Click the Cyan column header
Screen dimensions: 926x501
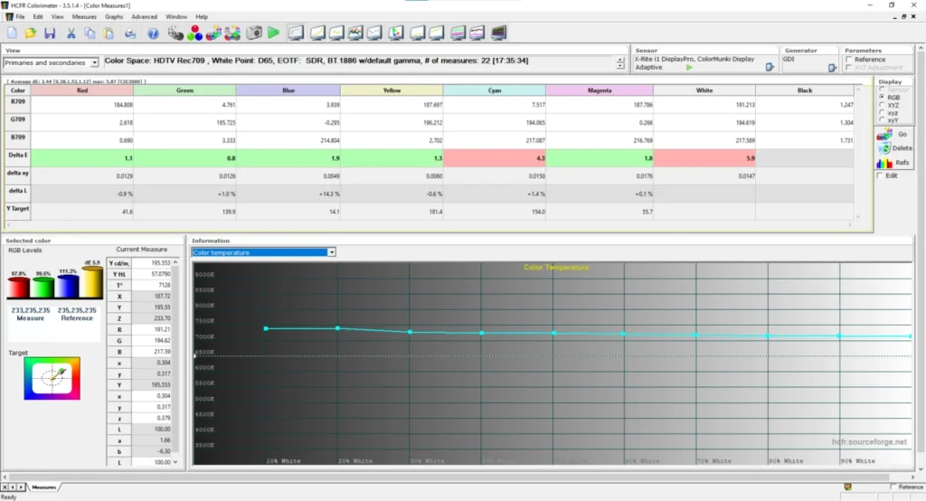click(495, 90)
